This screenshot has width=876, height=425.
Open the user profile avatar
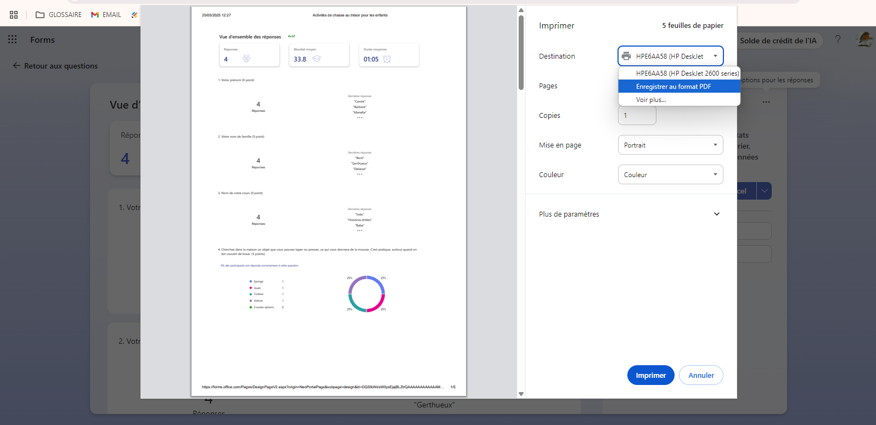865,39
